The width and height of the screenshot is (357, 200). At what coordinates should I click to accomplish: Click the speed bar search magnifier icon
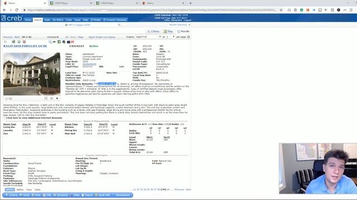pyautogui.click(x=119, y=24)
